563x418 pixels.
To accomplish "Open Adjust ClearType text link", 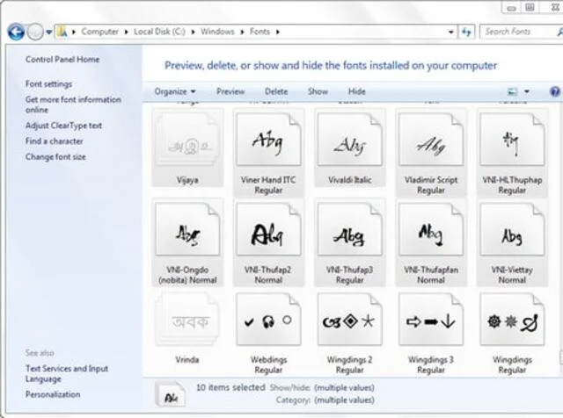I will 63,126.
